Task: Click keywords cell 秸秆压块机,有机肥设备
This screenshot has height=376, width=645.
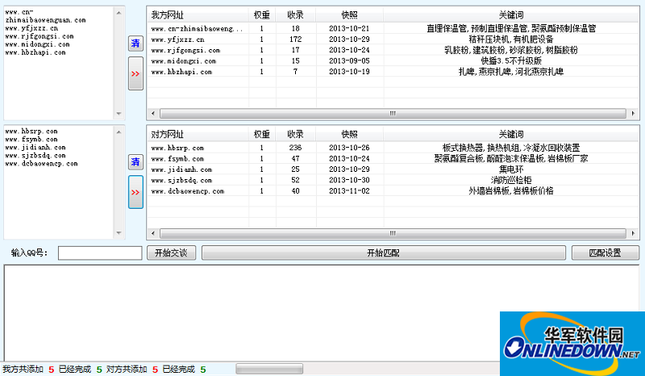Action: (x=511, y=40)
